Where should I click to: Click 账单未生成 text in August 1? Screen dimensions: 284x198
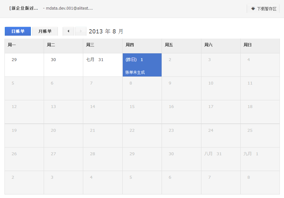tap(135, 72)
